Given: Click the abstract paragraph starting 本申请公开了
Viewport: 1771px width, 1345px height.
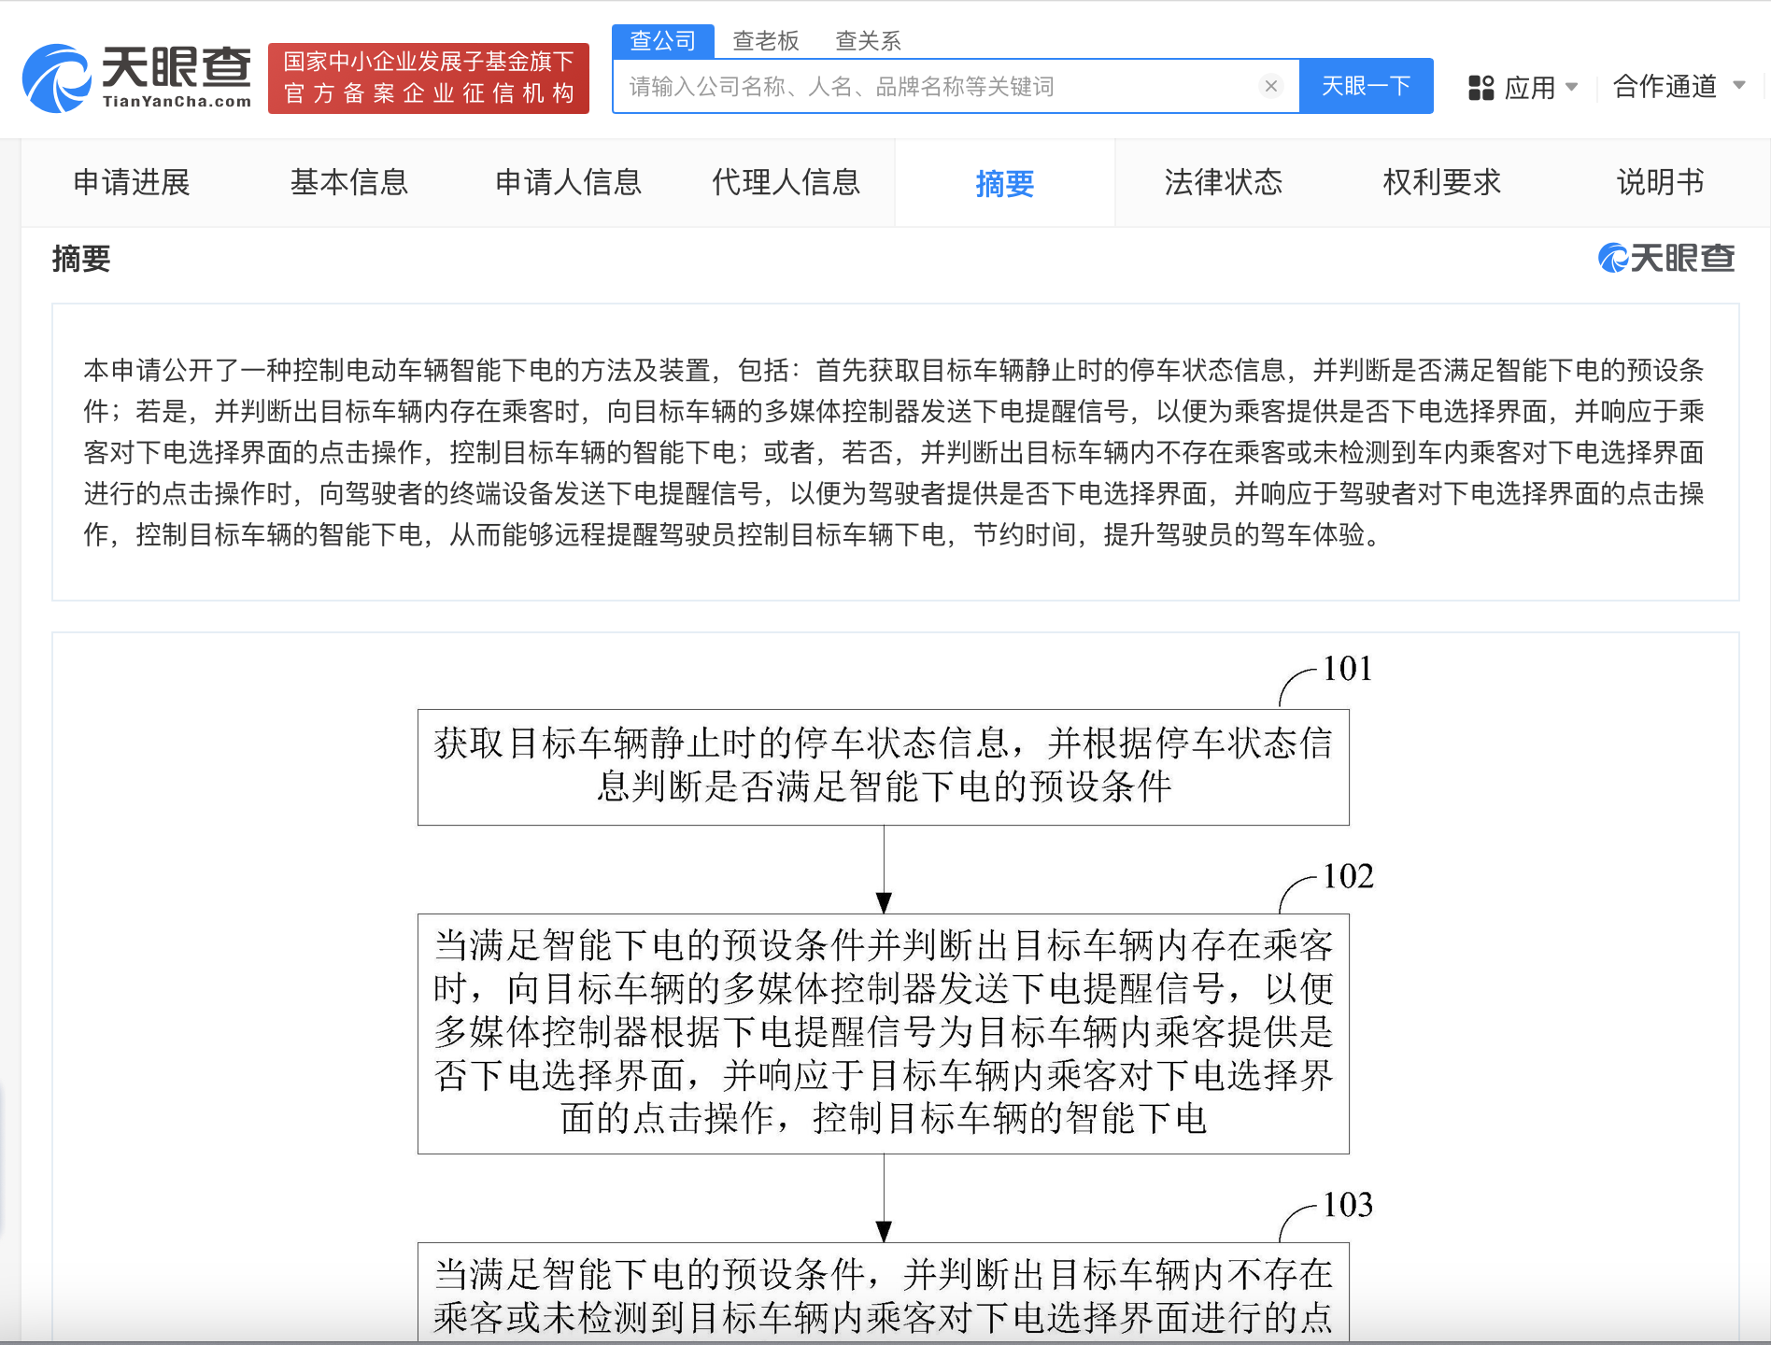Looking at the screenshot, I should [894, 452].
